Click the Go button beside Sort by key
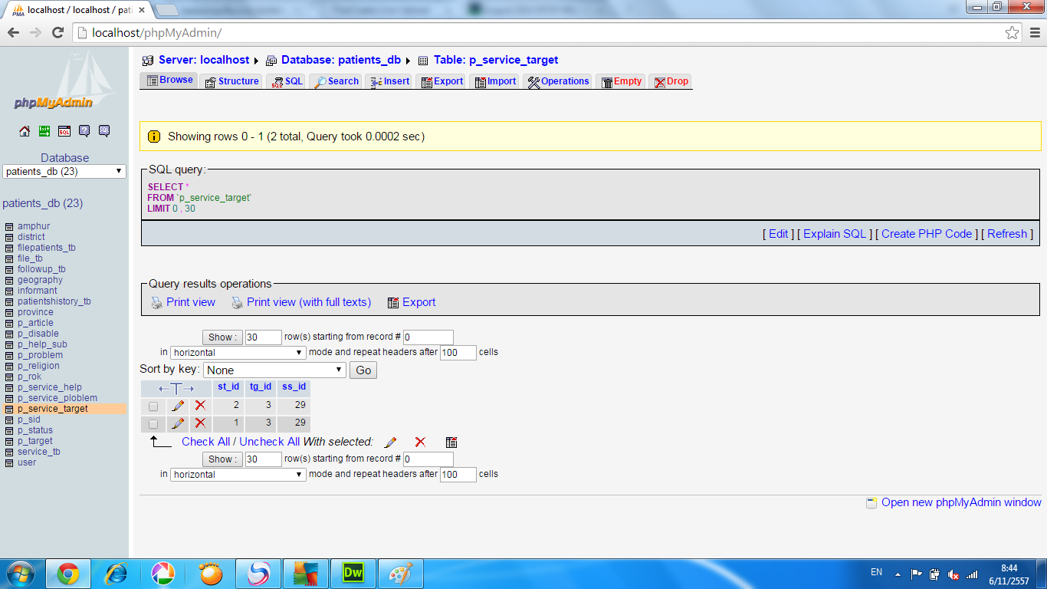 (x=363, y=370)
